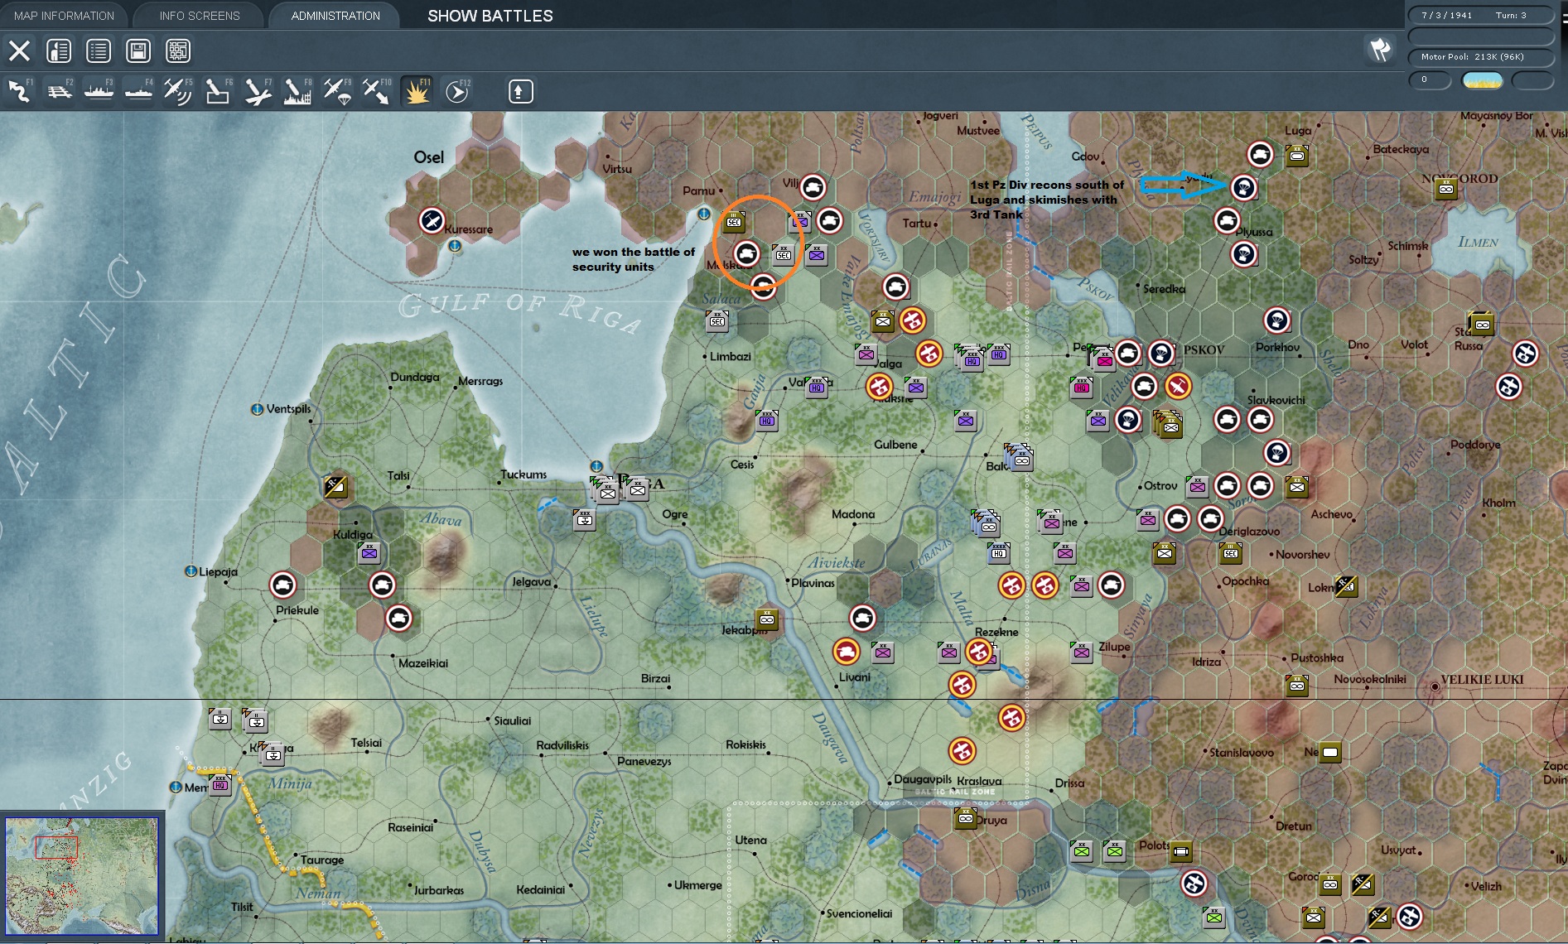Select the unit counter below Luga label

click(x=1297, y=155)
